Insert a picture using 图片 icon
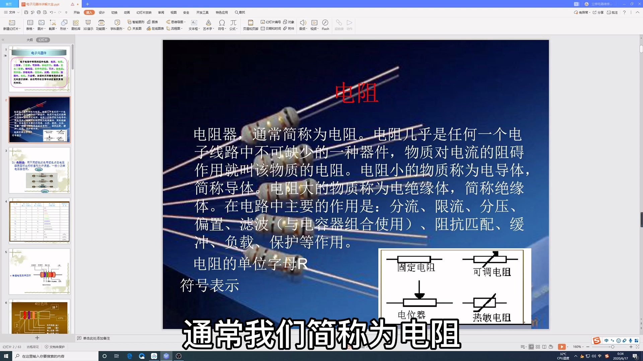643x361 pixels. 42,25
